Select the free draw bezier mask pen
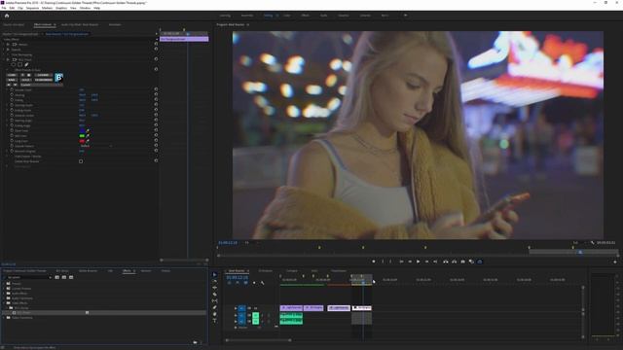 point(26,65)
